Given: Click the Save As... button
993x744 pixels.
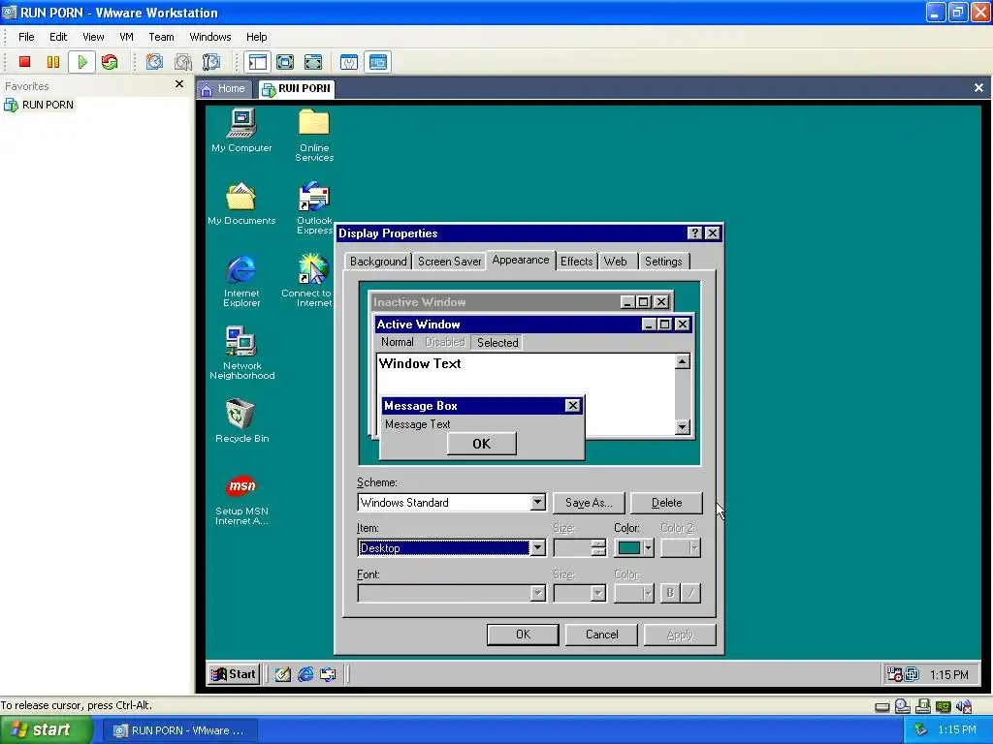Looking at the screenshot, I should pos(589,503).
